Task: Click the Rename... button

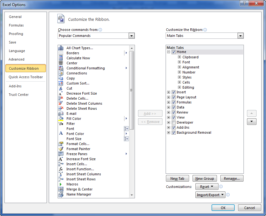Action: [232, 178]
